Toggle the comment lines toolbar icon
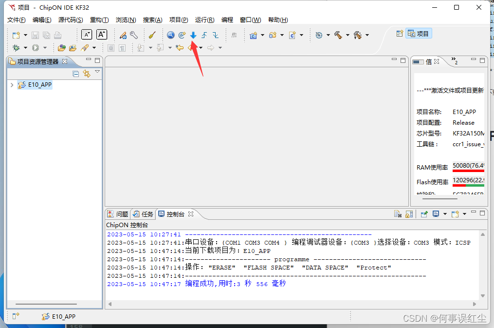Image resolution: width=494 pixels, height=328 pixels. [234, 35]
